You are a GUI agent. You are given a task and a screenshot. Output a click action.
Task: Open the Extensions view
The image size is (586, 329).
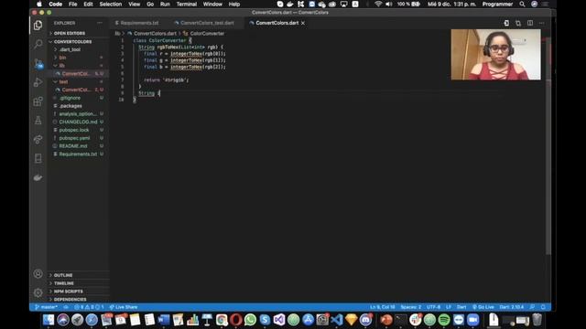click(x=38, y=101)
